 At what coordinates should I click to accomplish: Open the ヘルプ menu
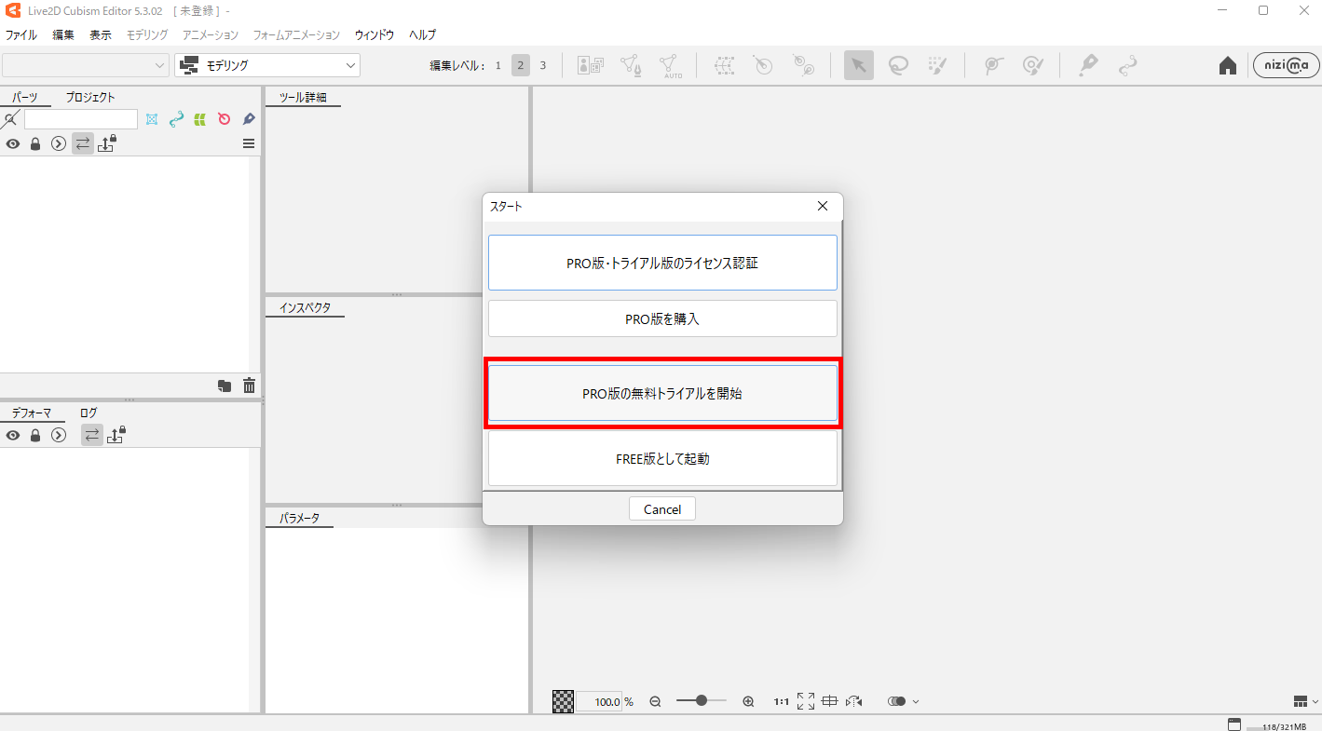[422, 34]
